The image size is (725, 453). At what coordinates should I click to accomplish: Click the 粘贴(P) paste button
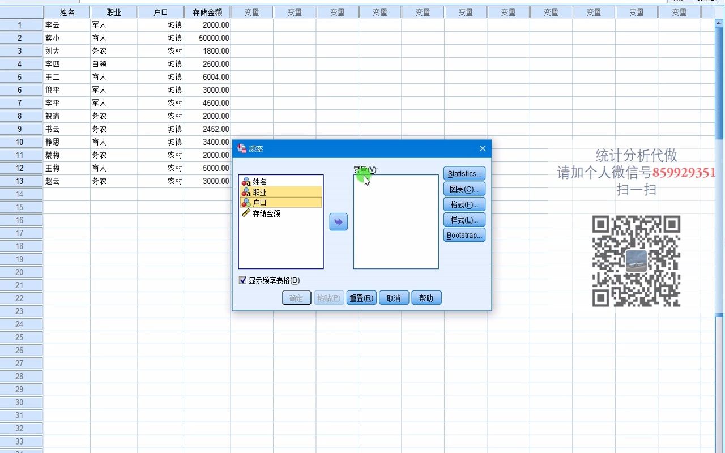point(329,298)
